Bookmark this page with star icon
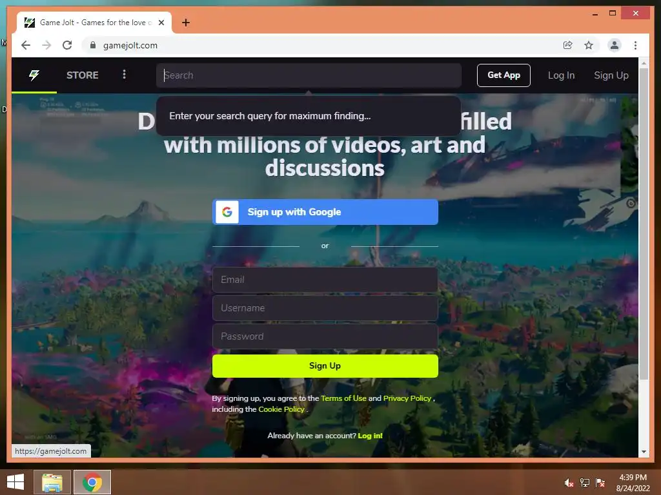Image resolution: width=661 pixels, height=495 pixels. [589, 45]
